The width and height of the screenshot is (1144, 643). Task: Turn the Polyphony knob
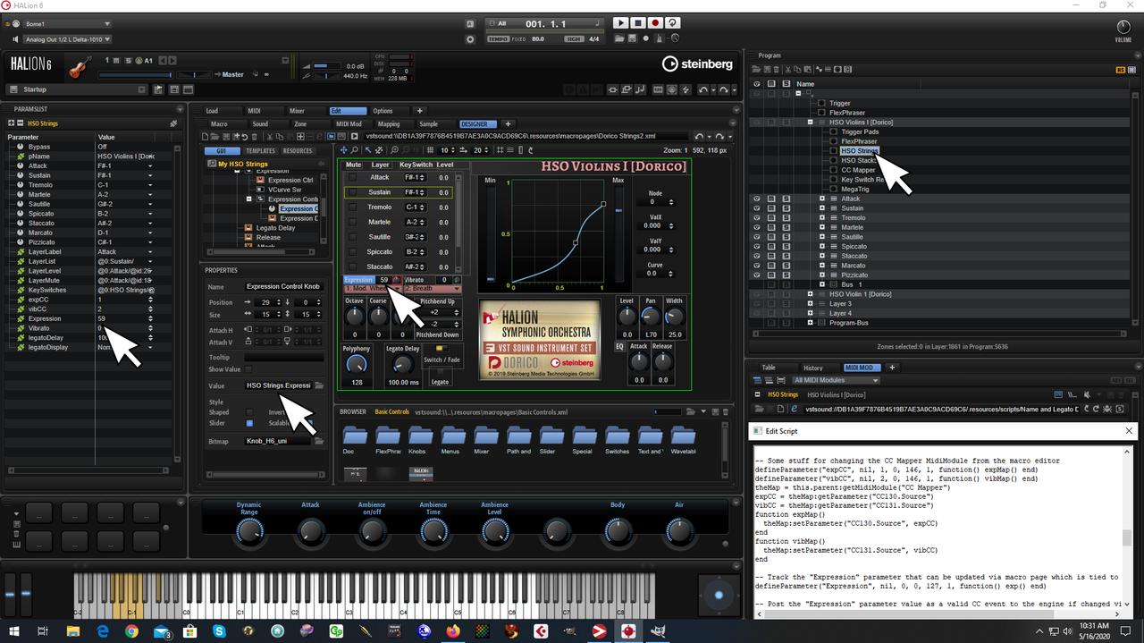pos(357,364)
